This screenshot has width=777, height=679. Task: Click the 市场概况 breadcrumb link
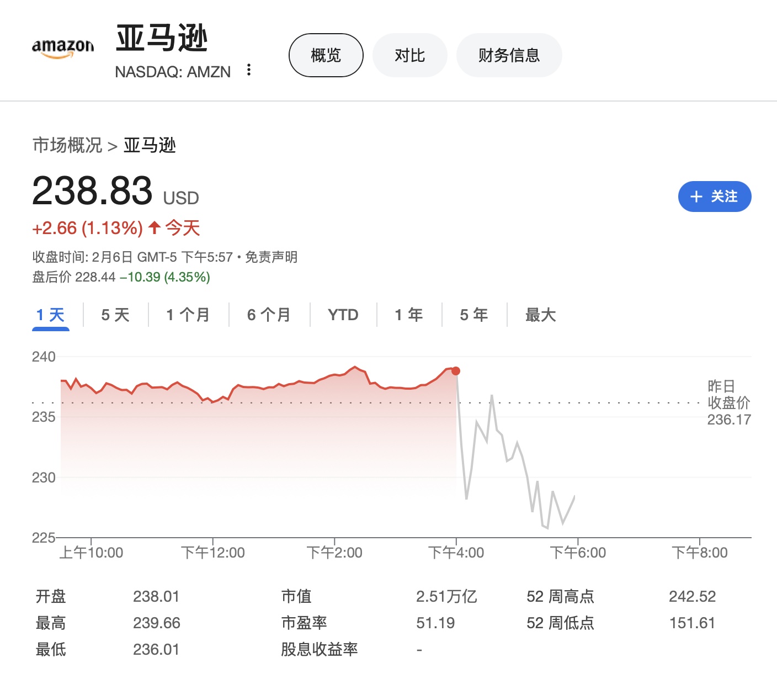tap(67, 145)
